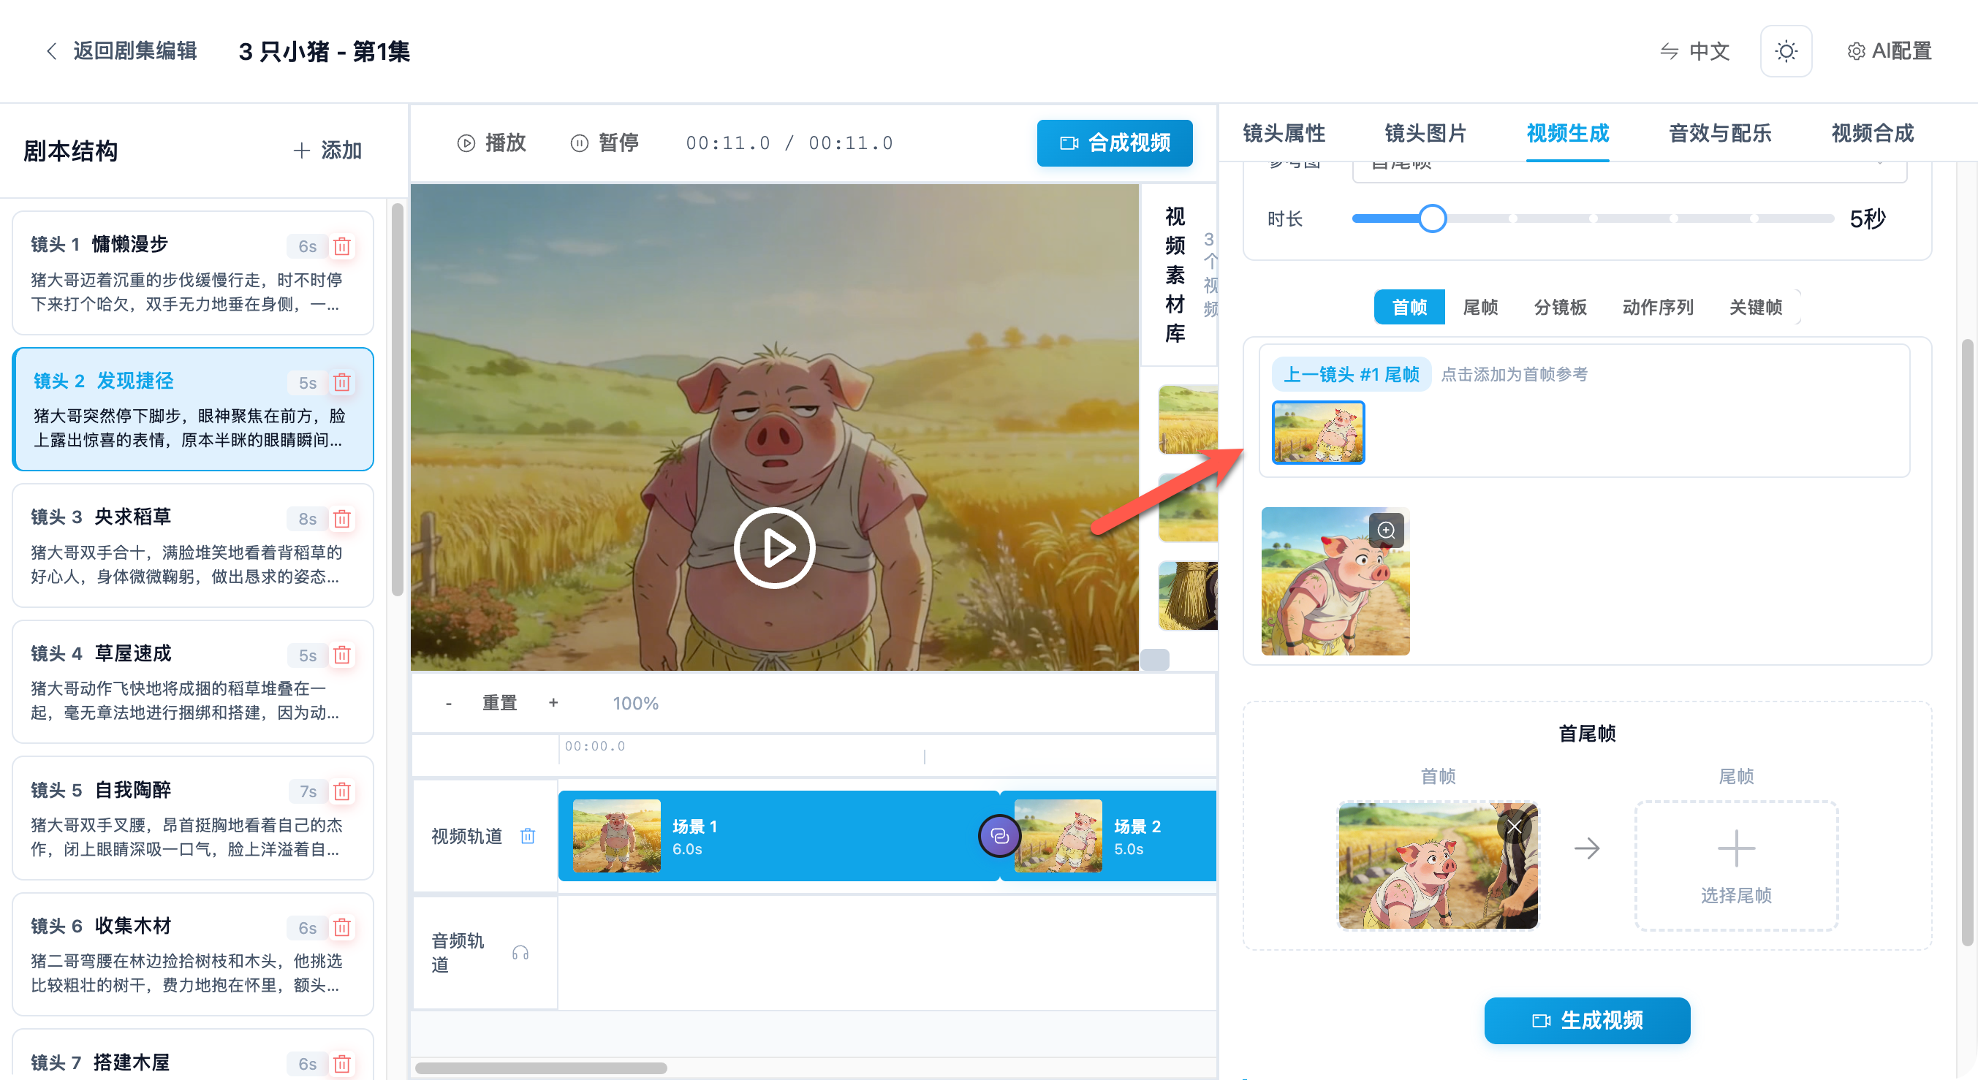Open the 音效与配乐 tab
Viewport: 1978px width, 1080px height.
pos(1719,134)
